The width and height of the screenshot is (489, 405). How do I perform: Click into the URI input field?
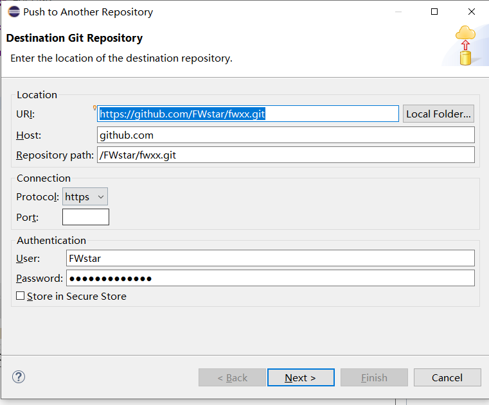click(248, 114)
